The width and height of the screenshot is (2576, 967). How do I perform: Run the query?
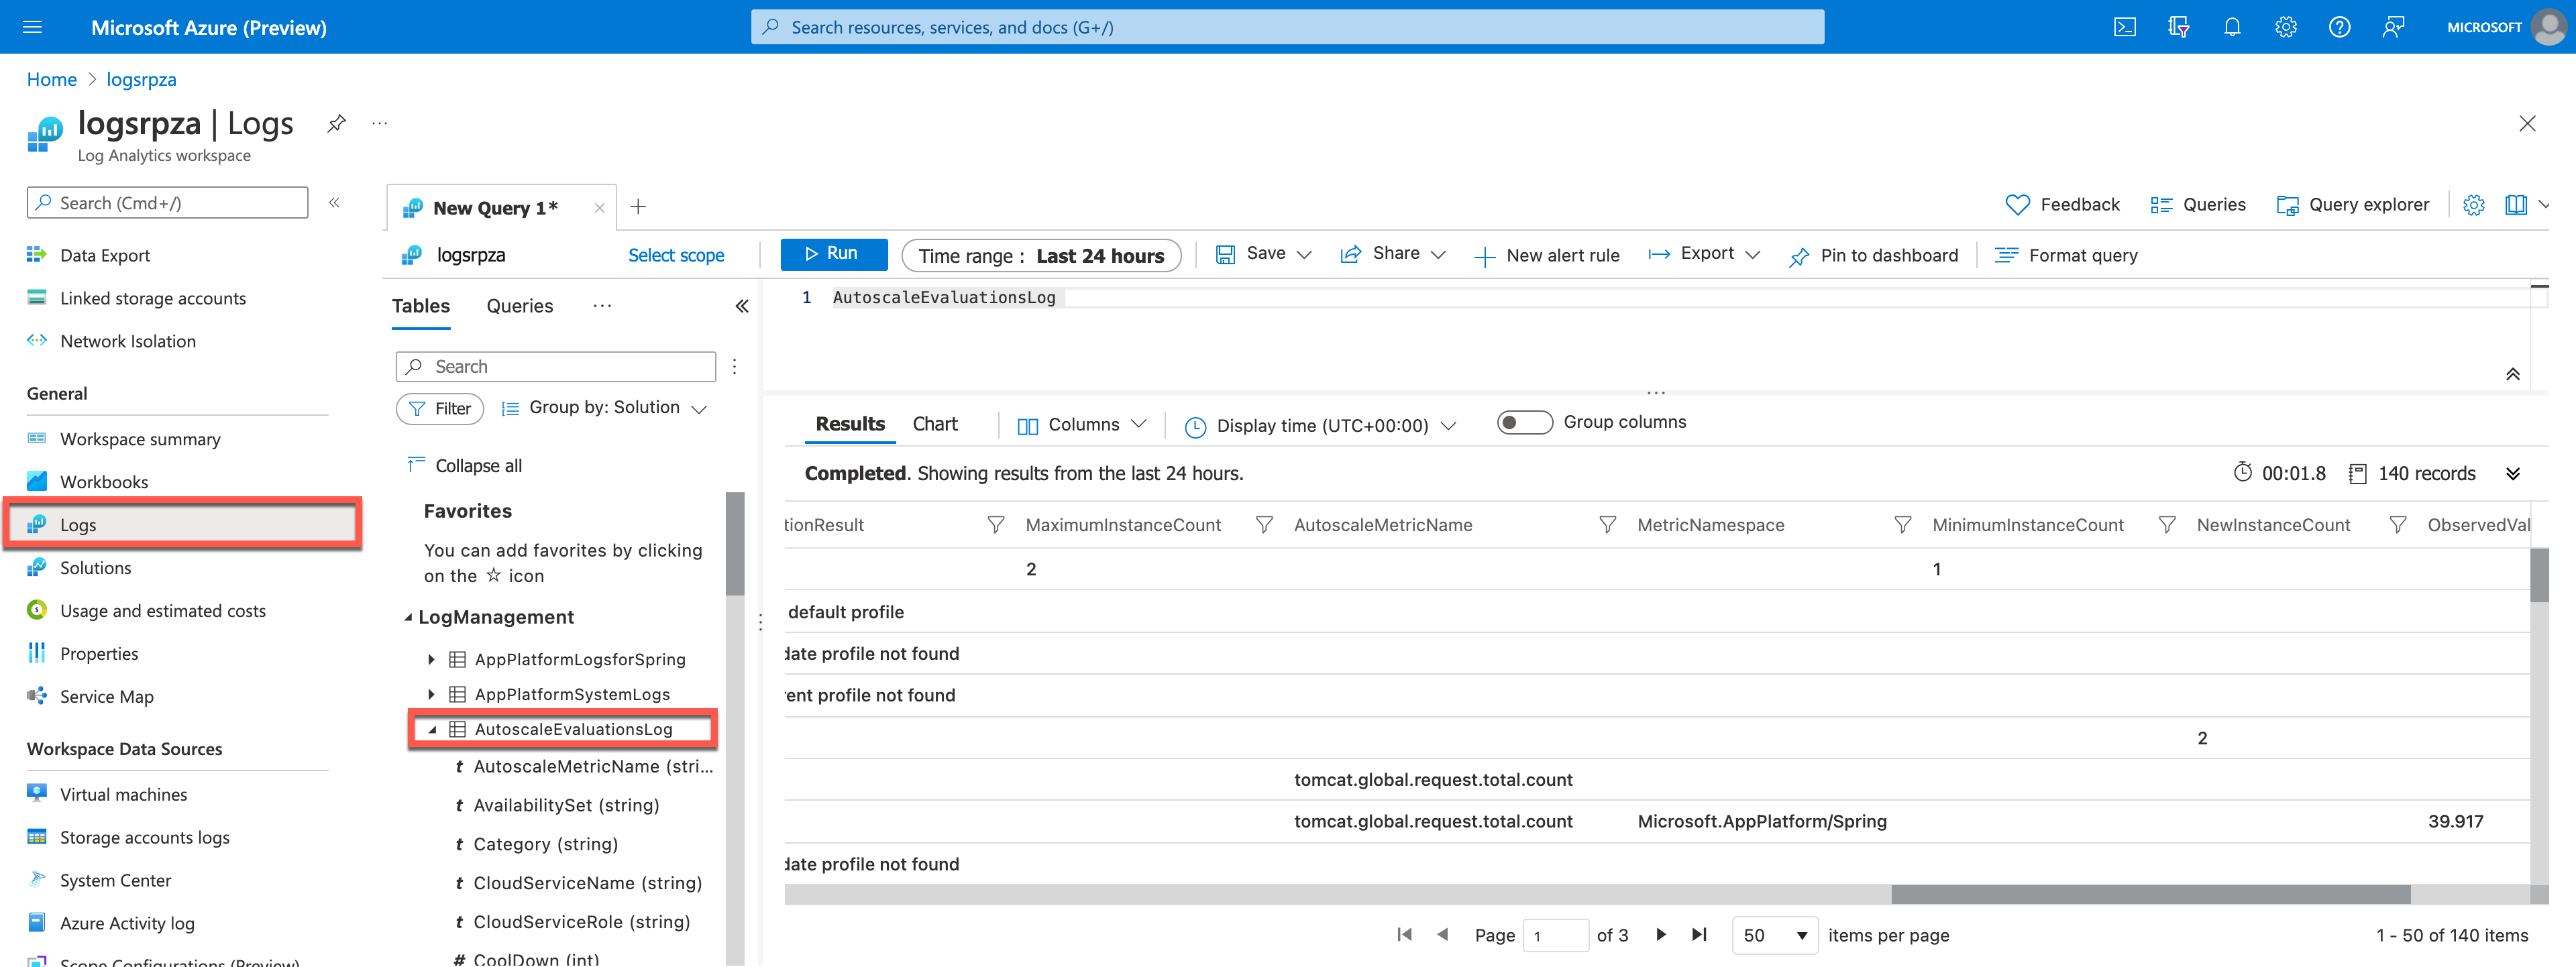pyautogui.click(x=834, y=254)
